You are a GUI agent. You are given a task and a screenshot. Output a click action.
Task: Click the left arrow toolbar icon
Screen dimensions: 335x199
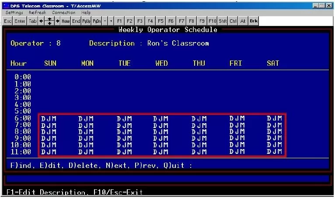42,21
